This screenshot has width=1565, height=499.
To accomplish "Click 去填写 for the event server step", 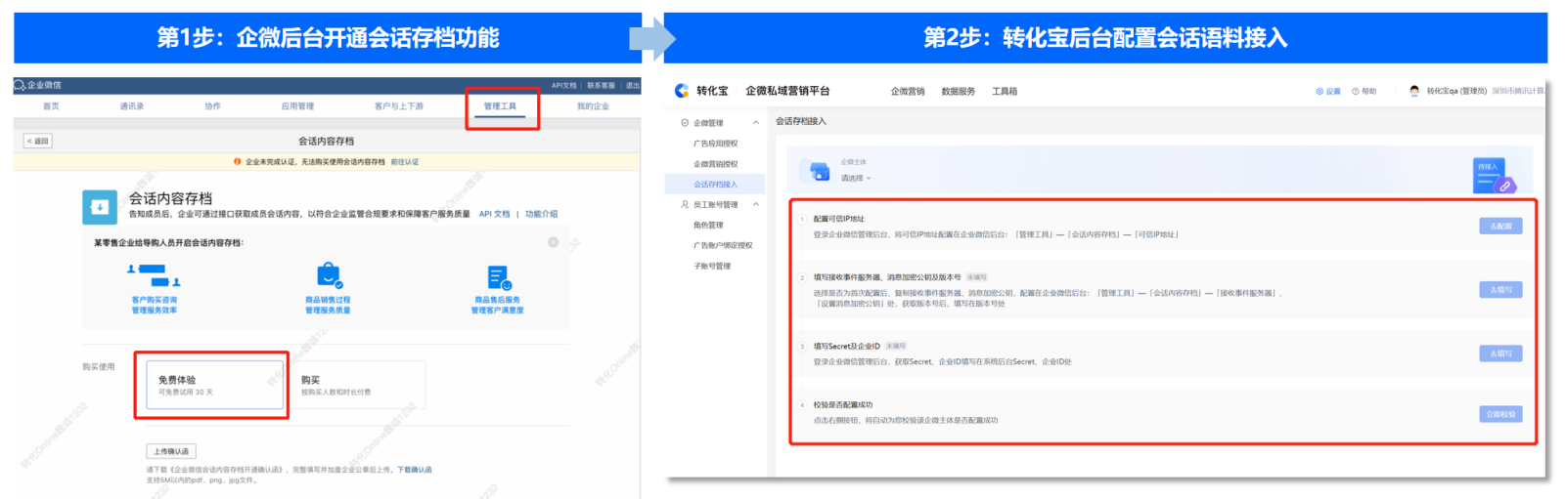I will pyautogui.click(x=1500, y=289).
